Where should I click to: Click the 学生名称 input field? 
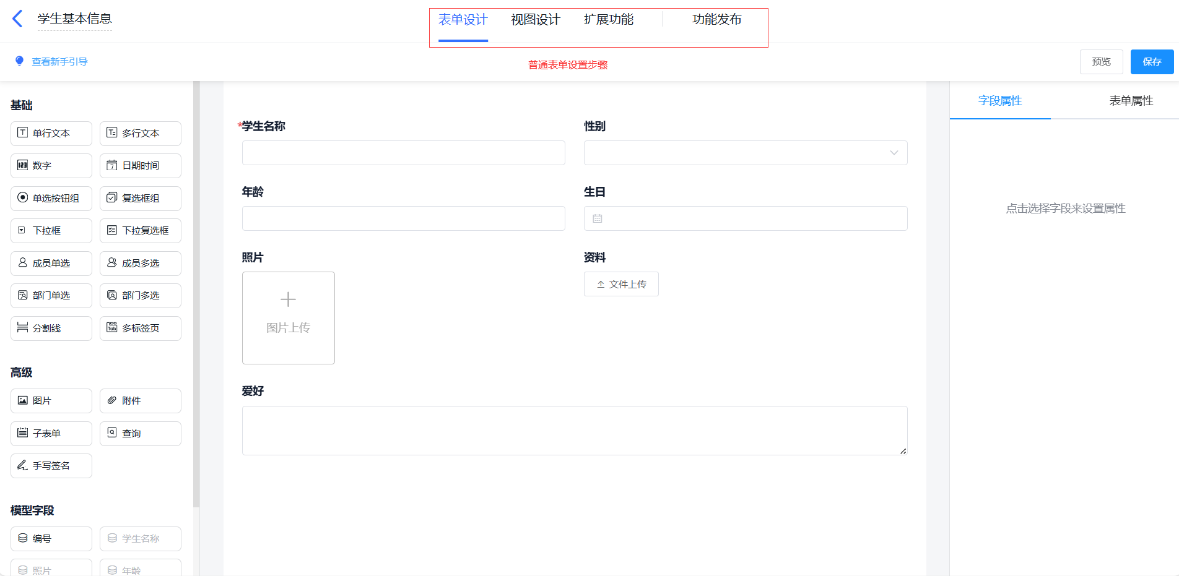pyautogui.click(x=404, y=153)
